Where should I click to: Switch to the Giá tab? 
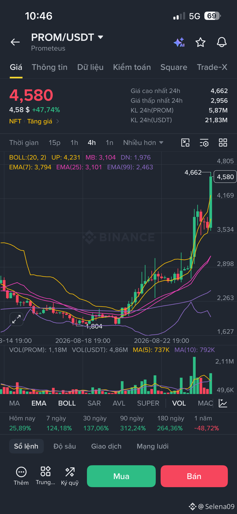(16, 67)
